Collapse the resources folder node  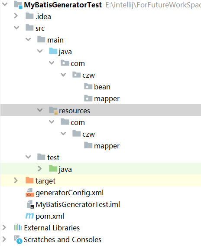click(x=40, y=110)
